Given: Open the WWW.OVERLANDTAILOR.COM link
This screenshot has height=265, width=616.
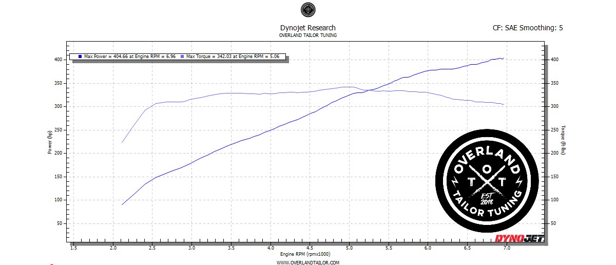Looking at the screenshot, I should click(x=308, y=262).
